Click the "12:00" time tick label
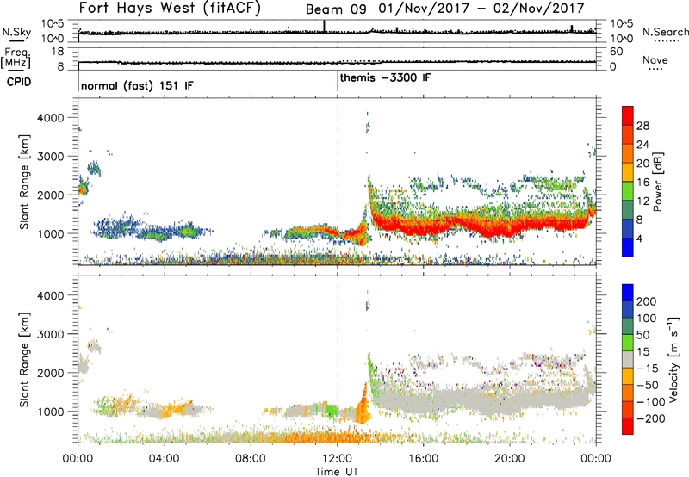 coord(337,459)
